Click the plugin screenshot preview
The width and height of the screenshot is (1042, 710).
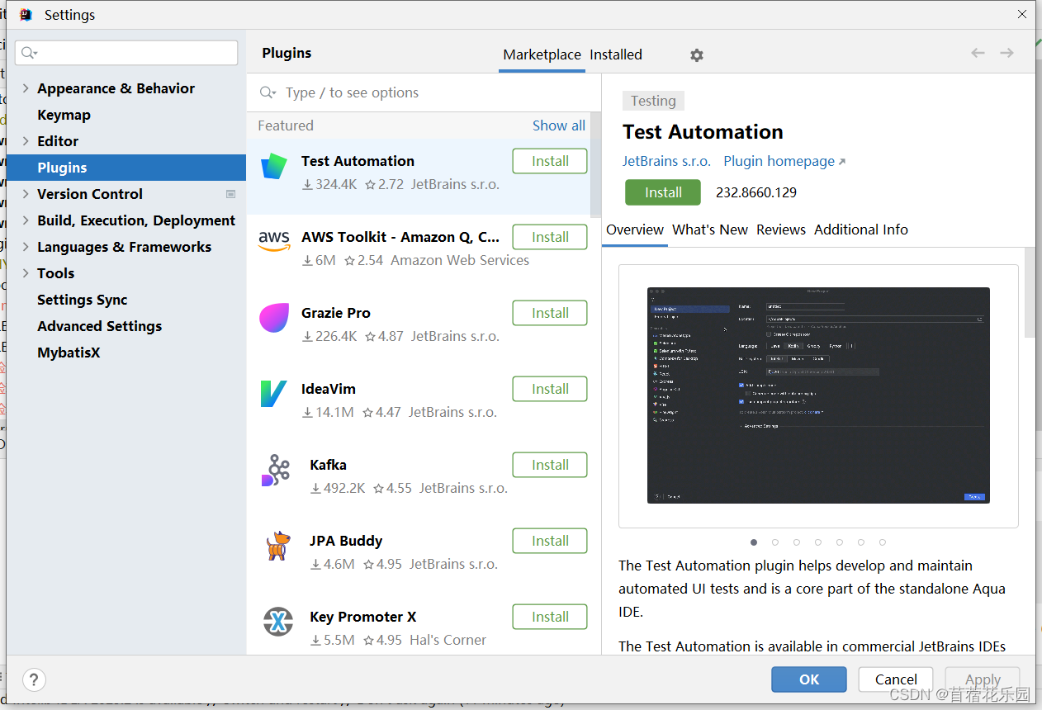coord(818,395)
